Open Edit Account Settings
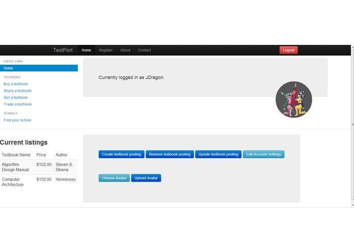This screenshot has height=252, width=354. [x=264, y=154]
